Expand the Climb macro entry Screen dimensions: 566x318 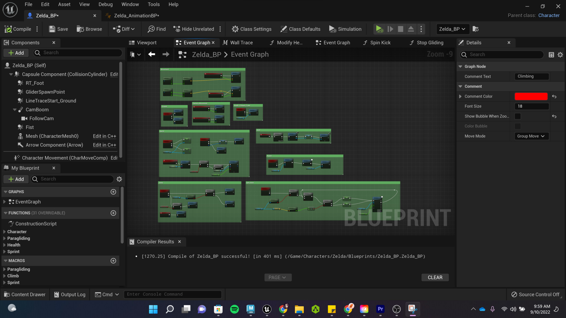pyautogui.click(x=5, y=276)
